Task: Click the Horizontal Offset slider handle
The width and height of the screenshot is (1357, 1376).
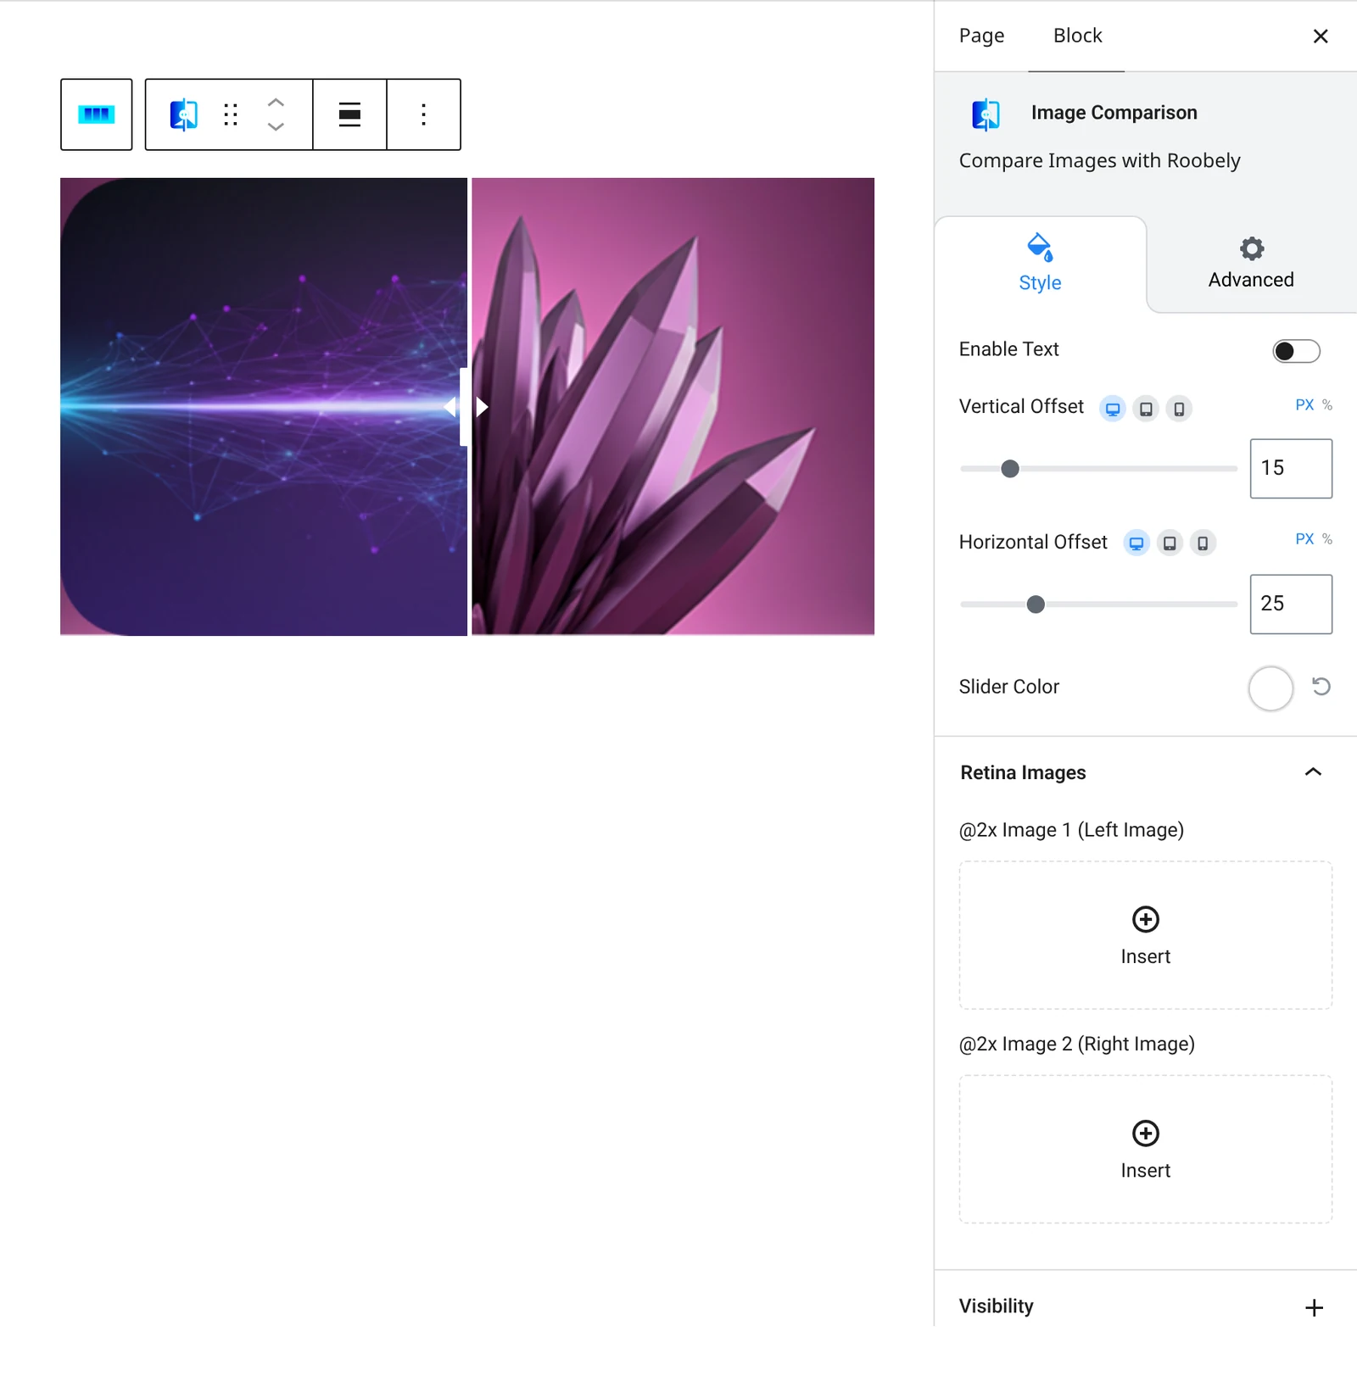Action: [1035, 604]
